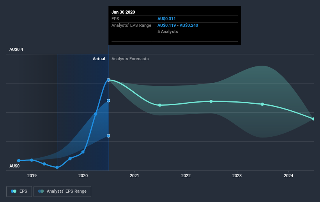Click the 2019 x-axis label
Screen dimensions: 320x202
tap(32, 176)
